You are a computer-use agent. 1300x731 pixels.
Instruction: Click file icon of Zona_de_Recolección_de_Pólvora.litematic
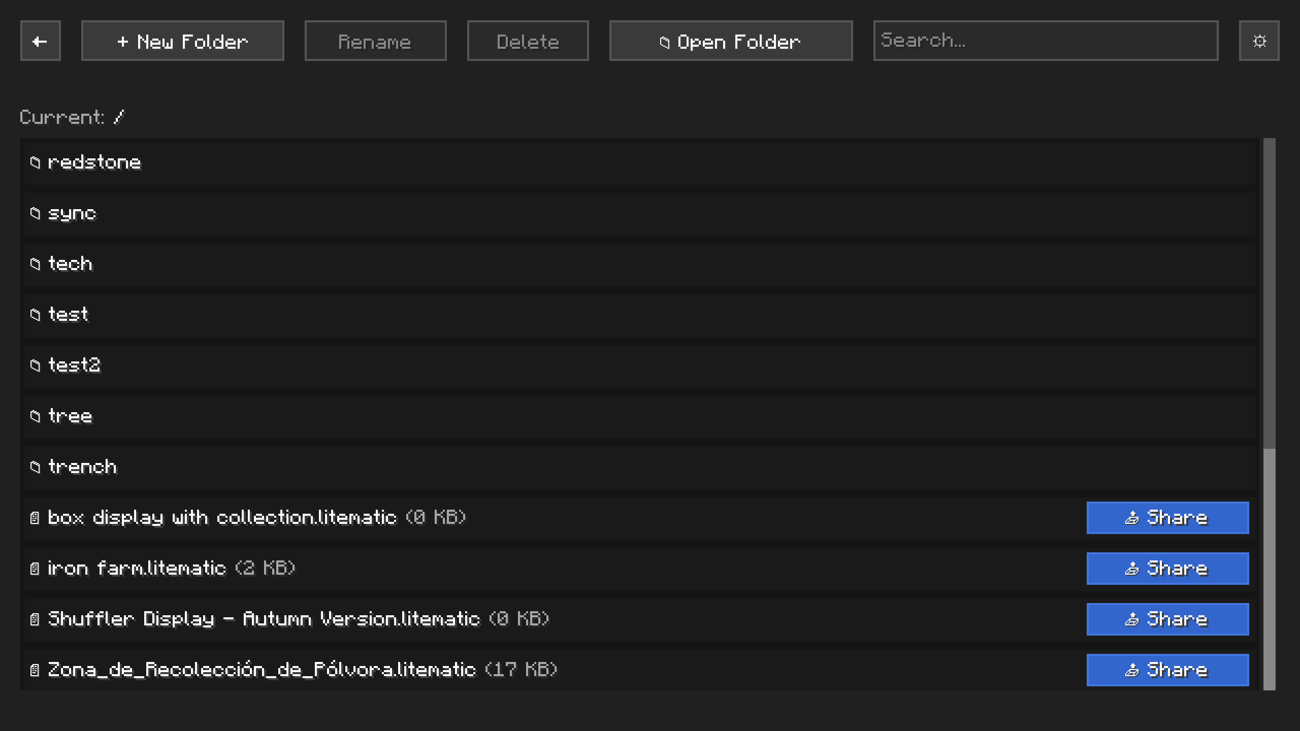pyautogui.click(x=35, y=670)
